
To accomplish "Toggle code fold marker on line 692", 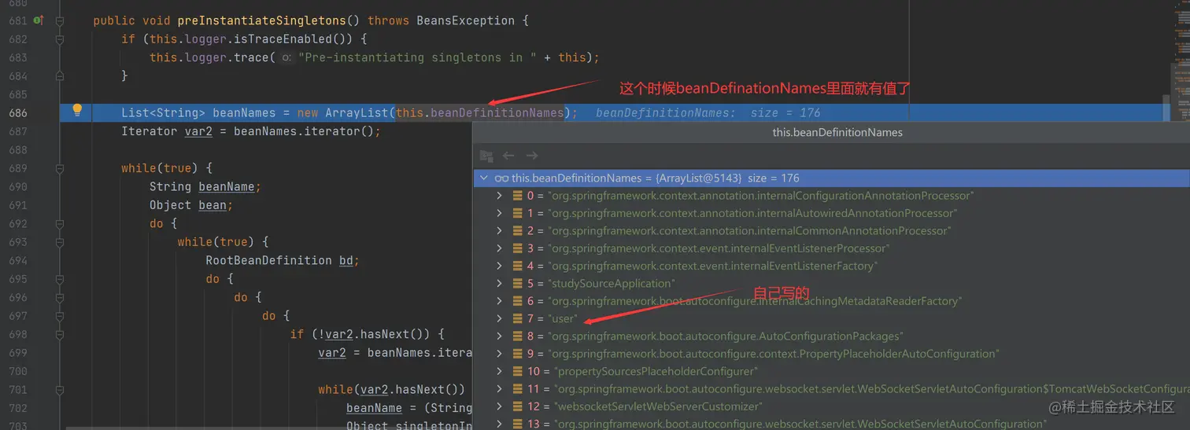I will click(60, 223).
